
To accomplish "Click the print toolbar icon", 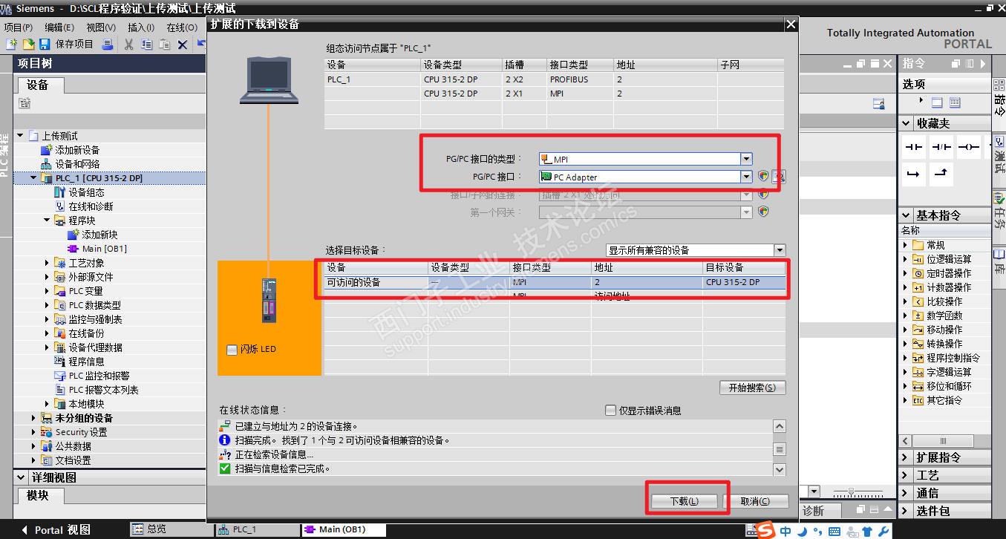I will tap(108, 45).
